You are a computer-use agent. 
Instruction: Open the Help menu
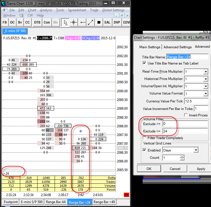[40, 15]
